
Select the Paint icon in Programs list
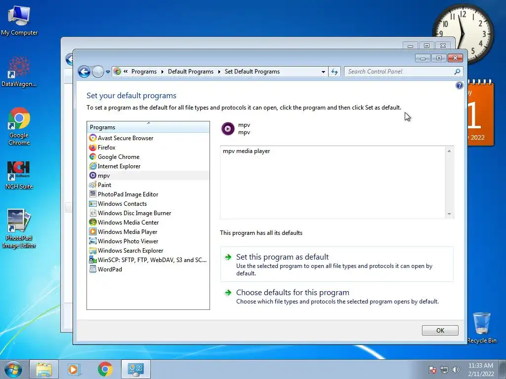click(x=93, y=185)
